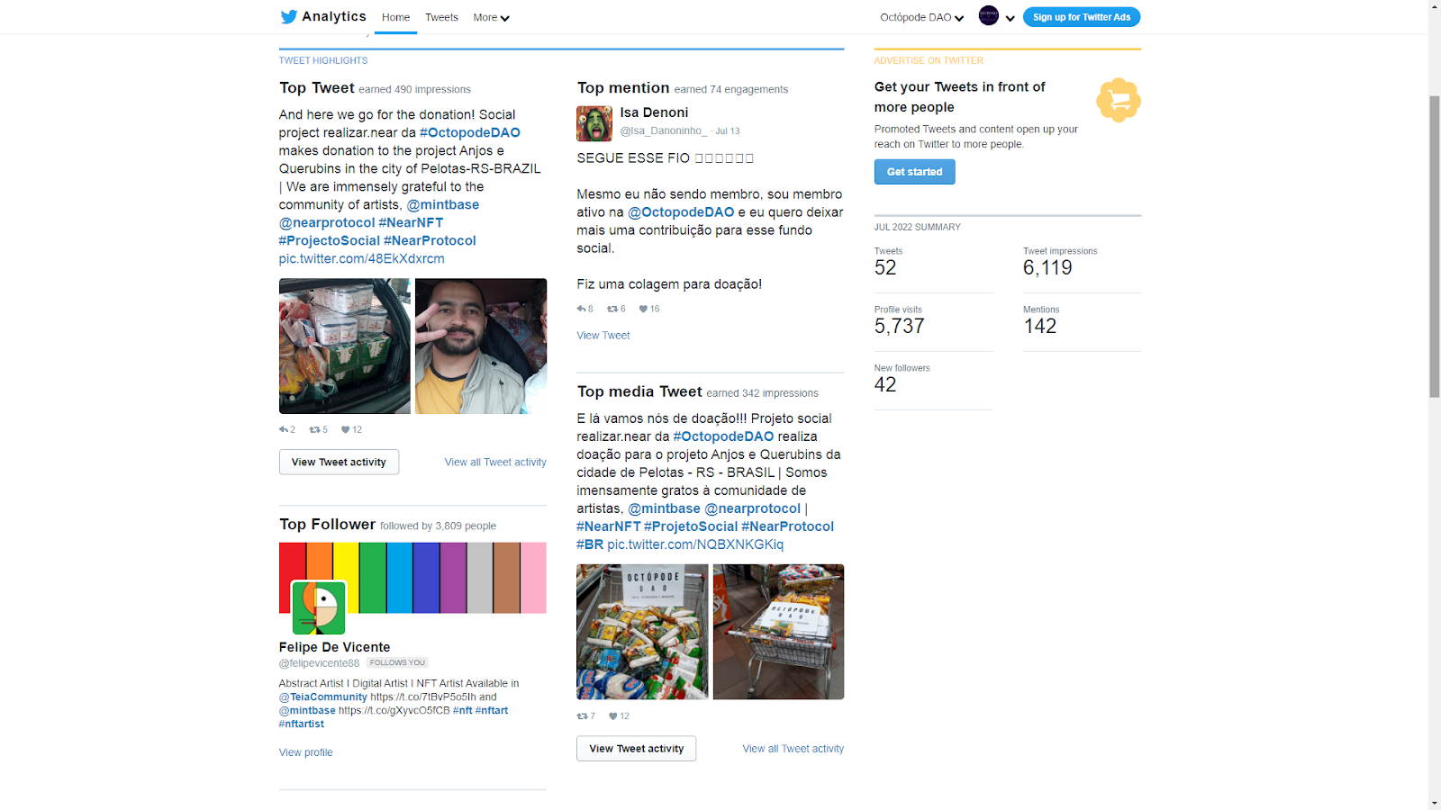Image resolution: width=1441 pixels, height=810 pixels.
Task: Click the Felipe De Vicente name
Action: pos(335,647)
